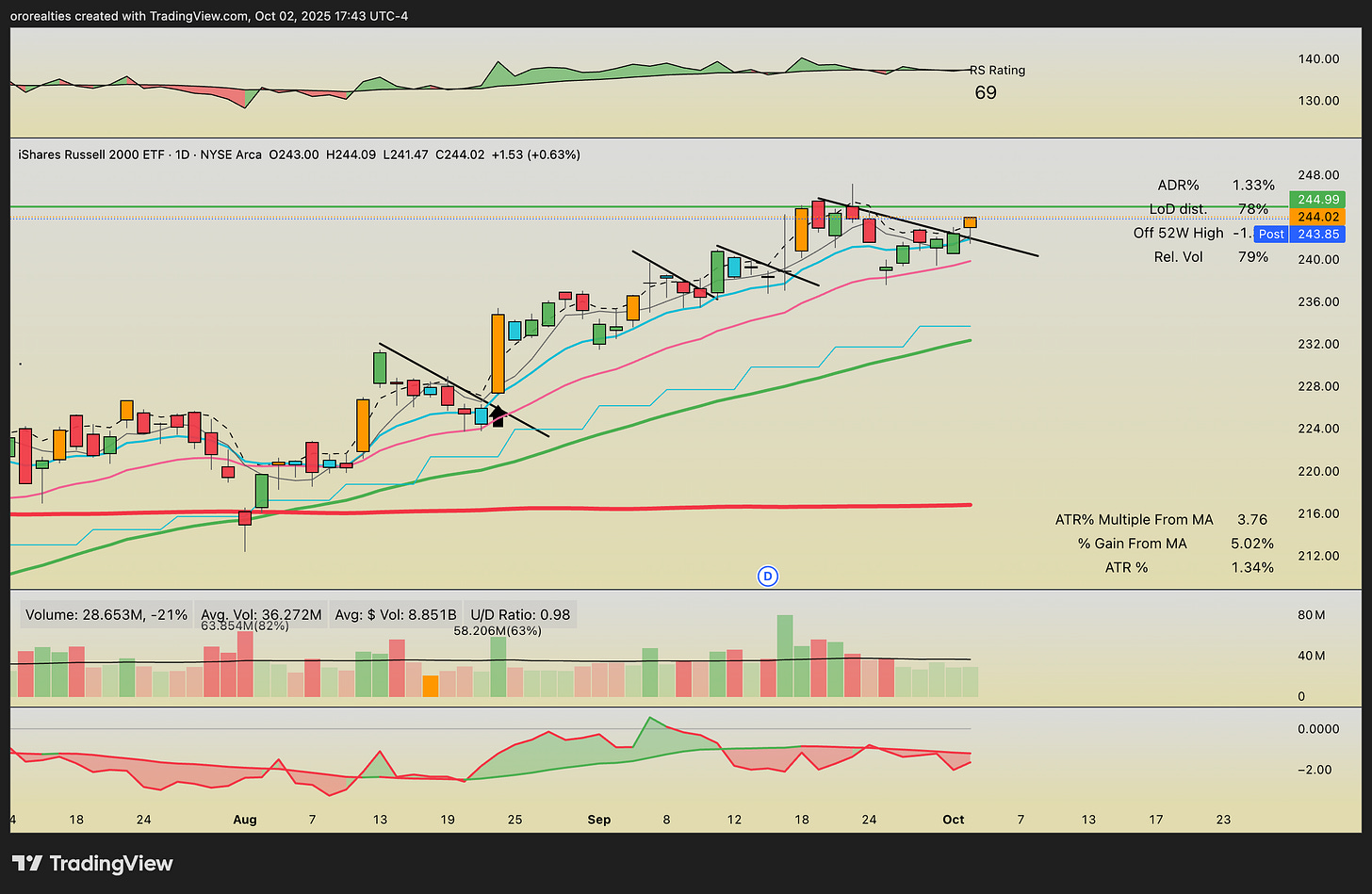
Task: Click the 12 date on time axis
Action: [x=734, y=820]
